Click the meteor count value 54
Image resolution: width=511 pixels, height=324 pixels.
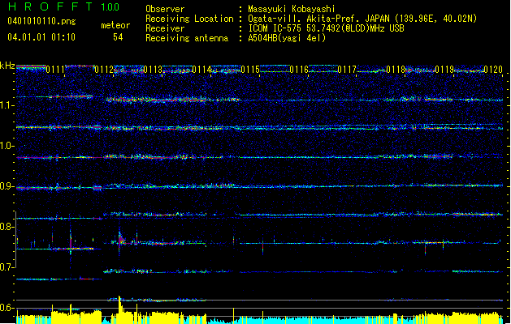[x=118, y=37]
